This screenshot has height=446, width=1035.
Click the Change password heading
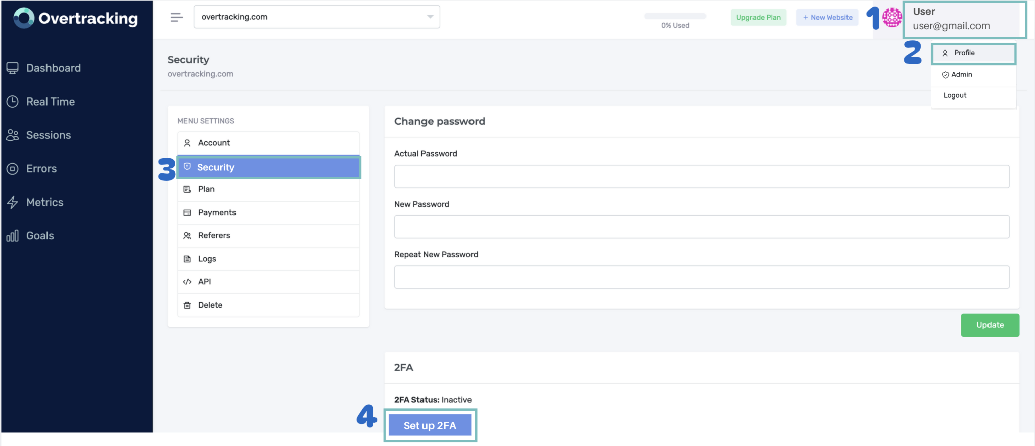pos(440,121)
